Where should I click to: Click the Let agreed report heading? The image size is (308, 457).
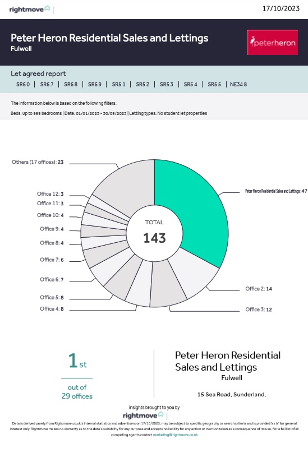(x=38, y=73)
